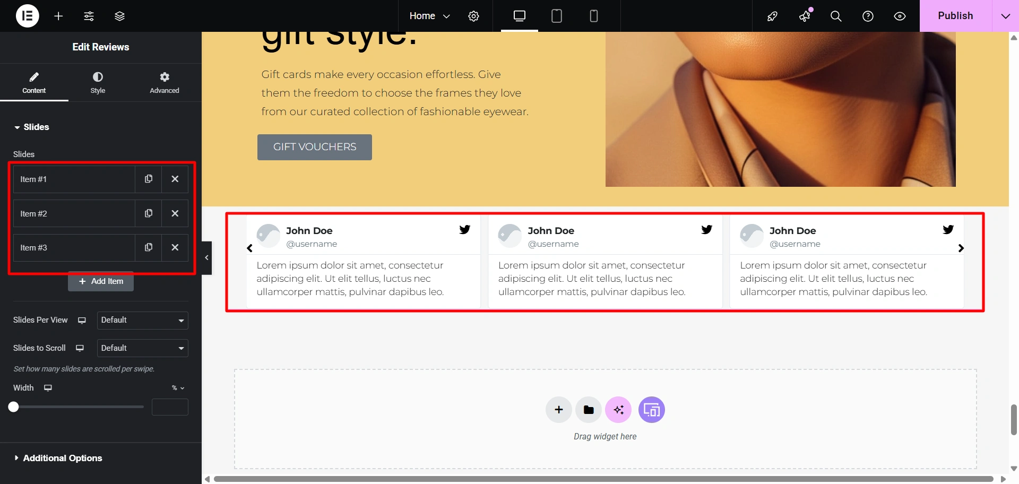Remove Item #1 slide

(x=175, y=179)
